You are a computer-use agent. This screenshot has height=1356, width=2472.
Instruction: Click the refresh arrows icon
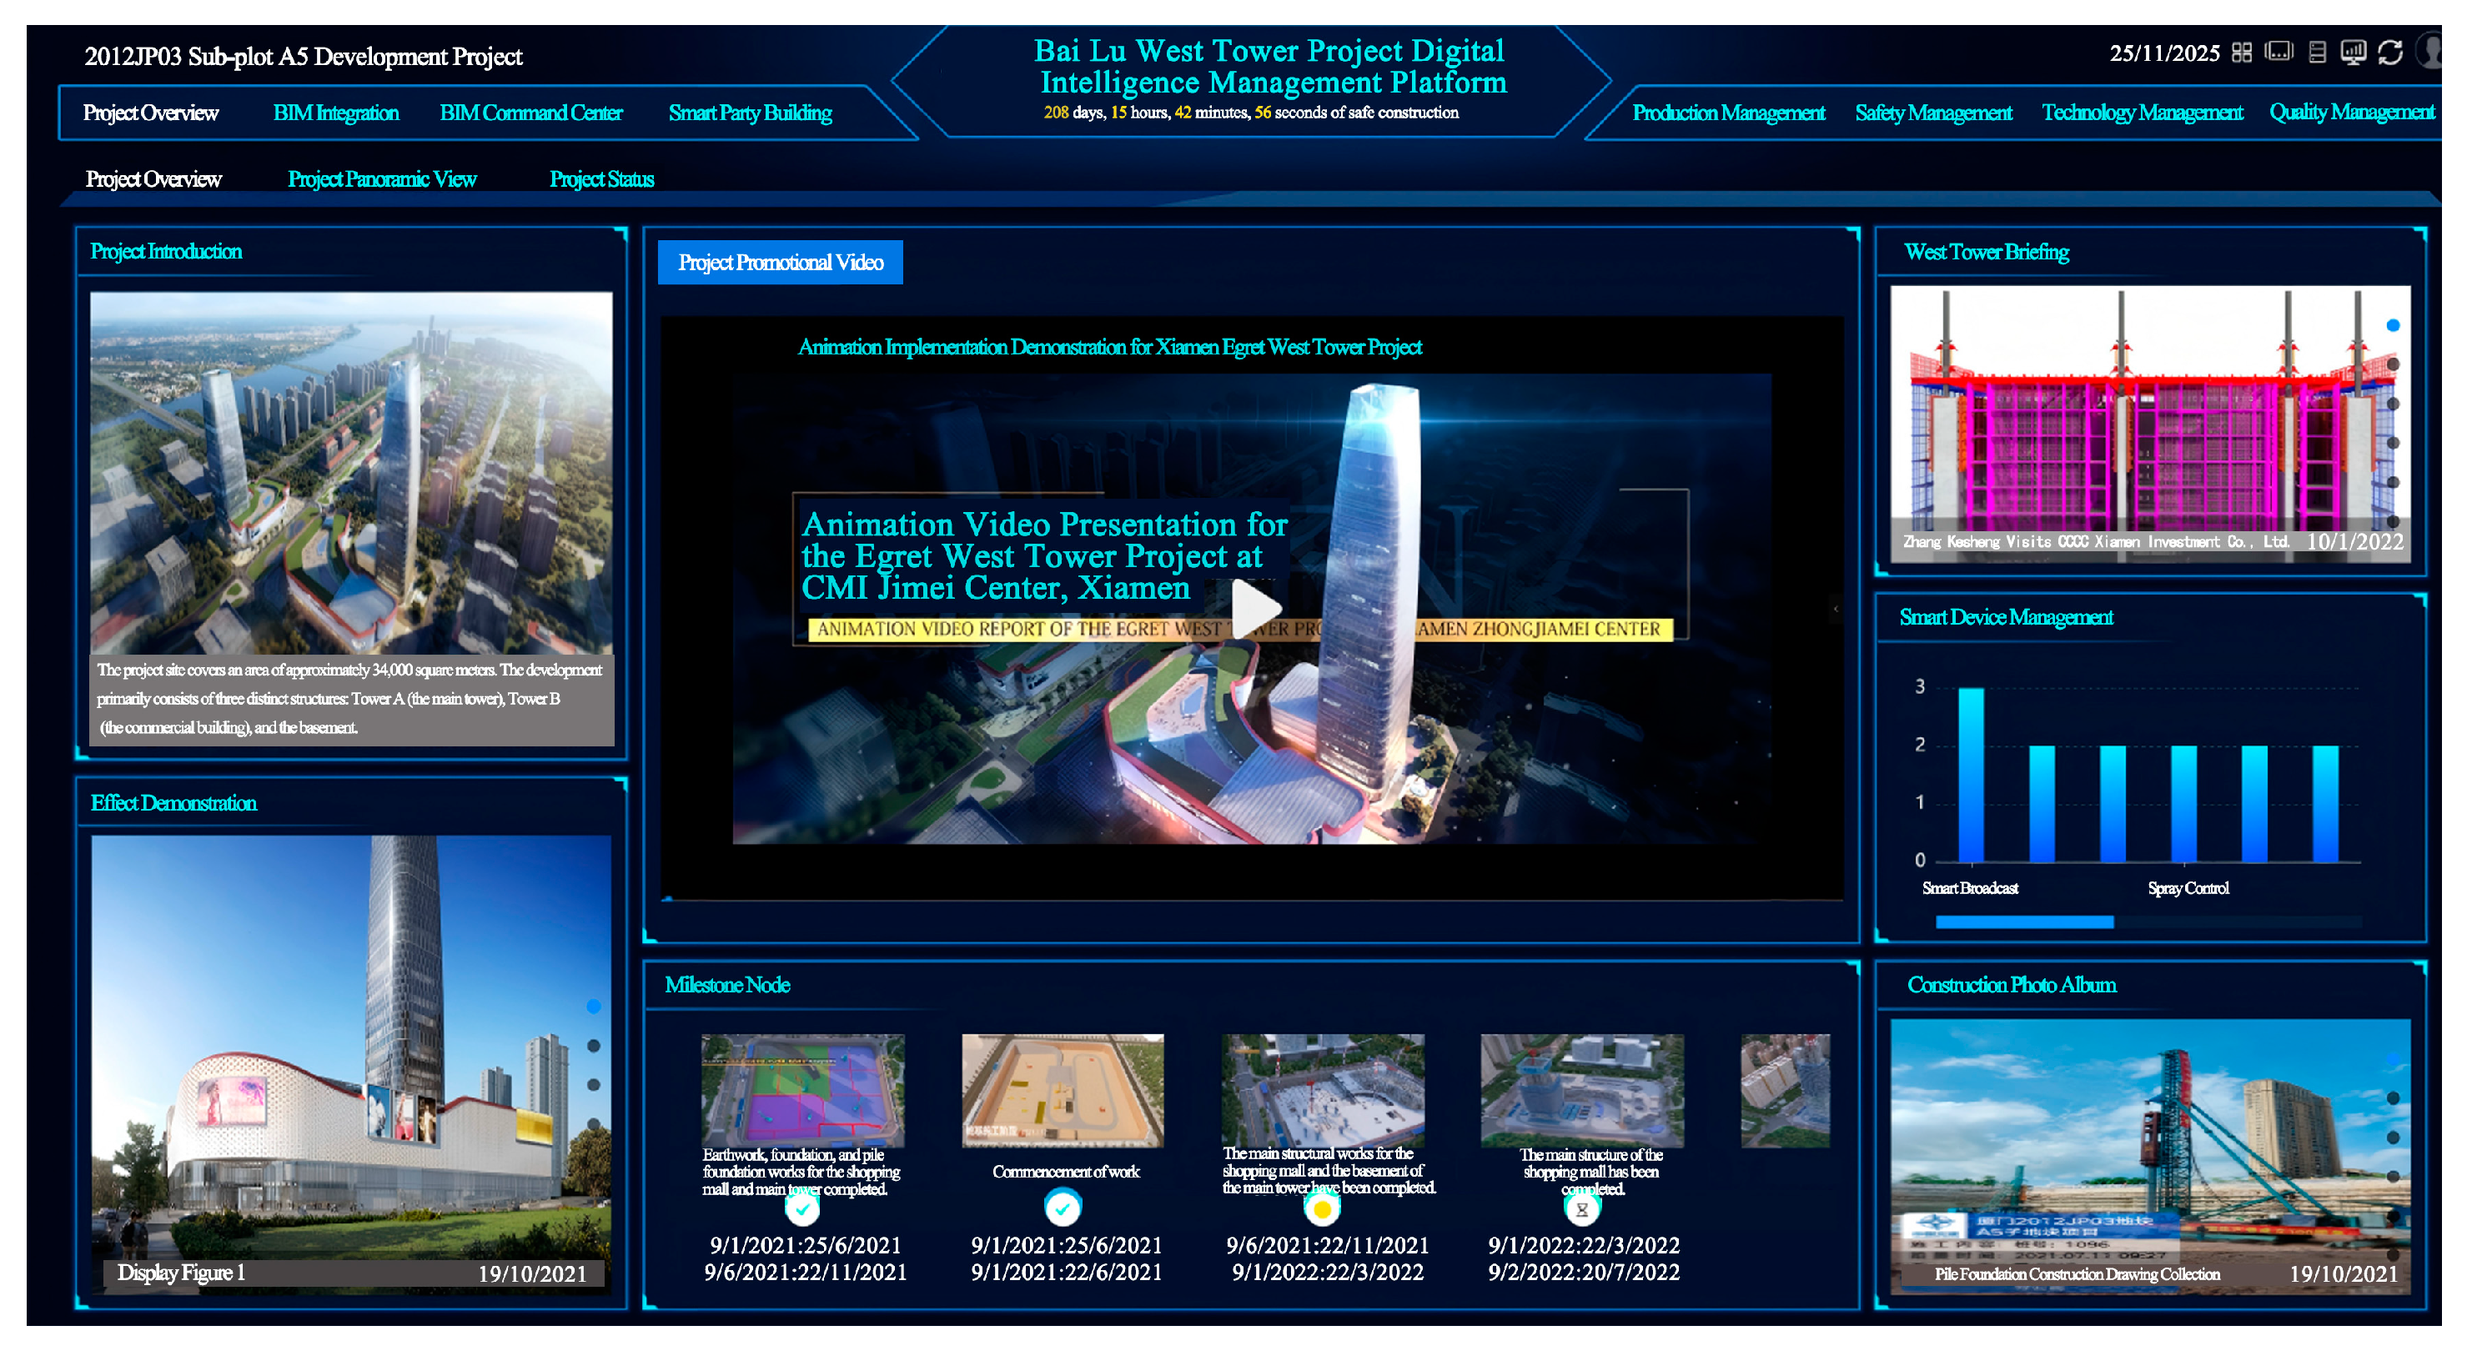click(2390, 53)
